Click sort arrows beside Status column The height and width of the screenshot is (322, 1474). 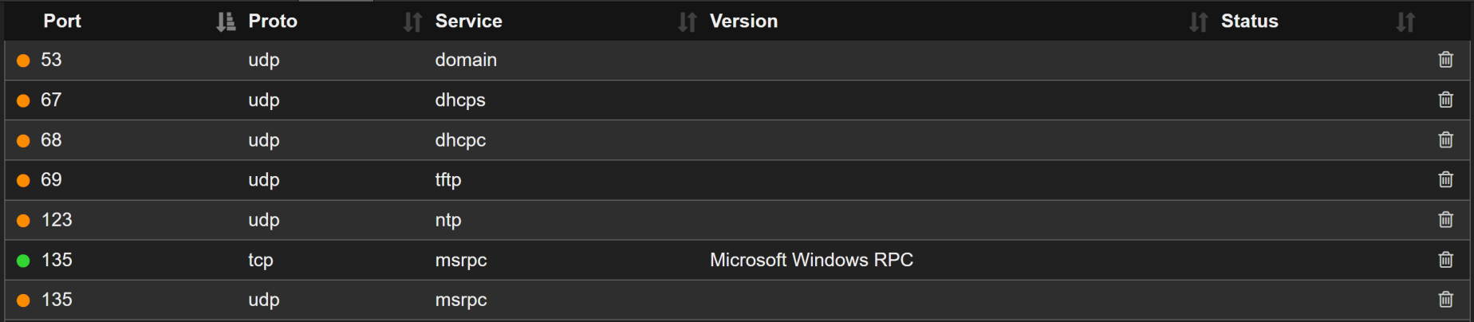(x=1405, y=22)
